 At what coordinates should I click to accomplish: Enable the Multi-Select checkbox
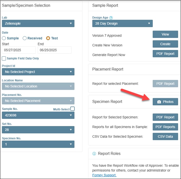[x=73, y=109]
